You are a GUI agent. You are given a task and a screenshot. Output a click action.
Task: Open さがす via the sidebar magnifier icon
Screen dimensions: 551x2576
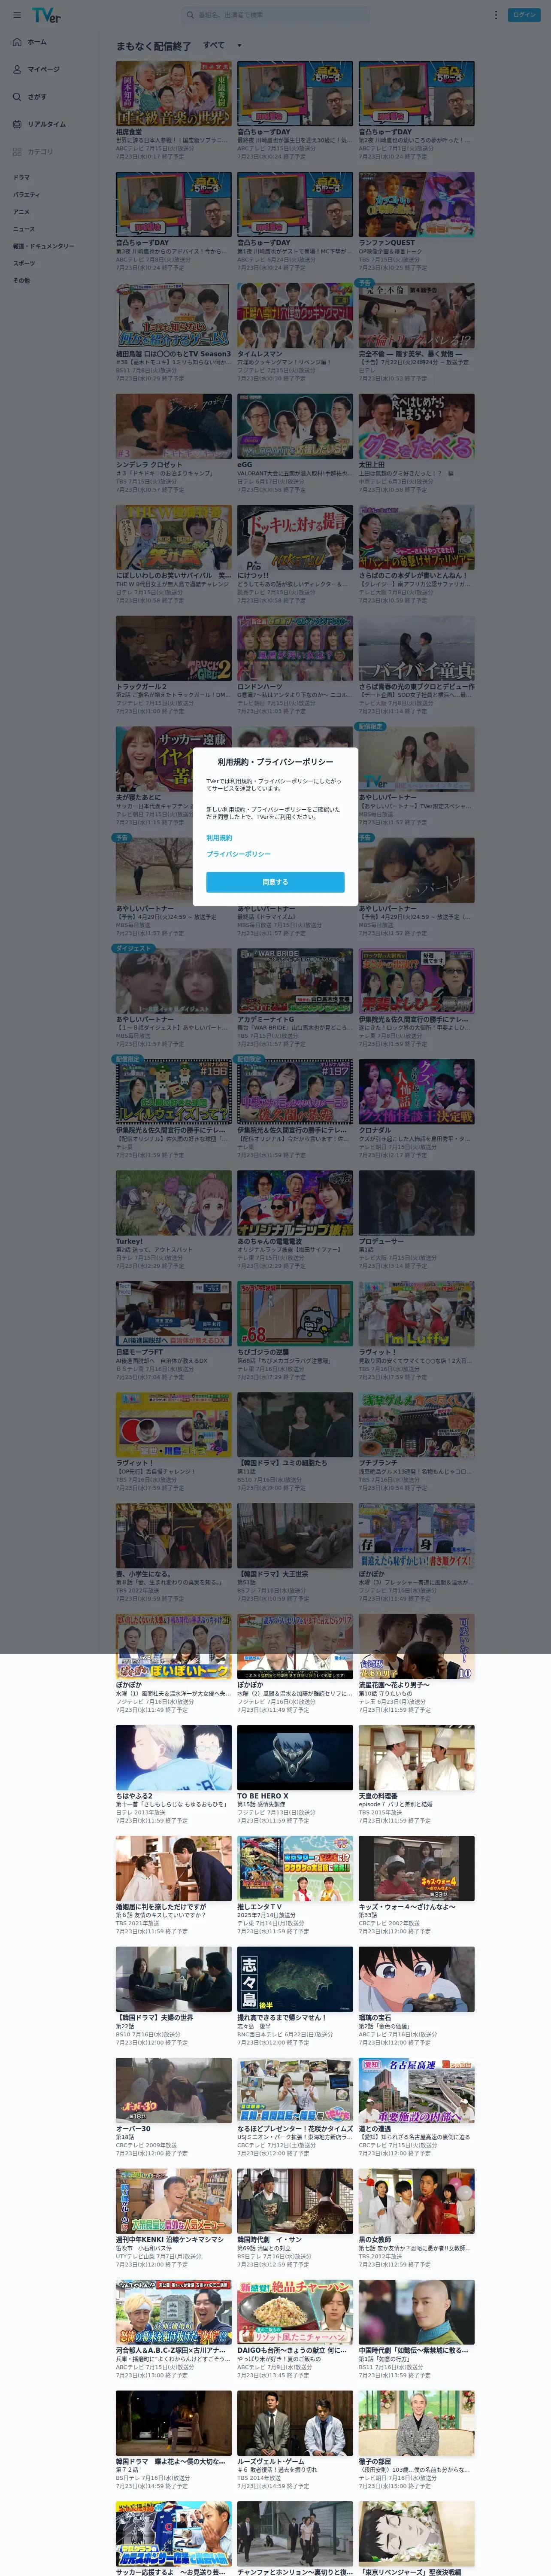(x=17, y=97)
